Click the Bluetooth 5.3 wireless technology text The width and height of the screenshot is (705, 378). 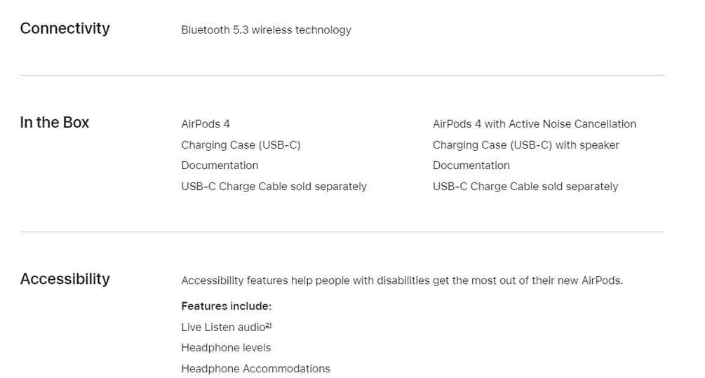(x=266, y=30)
